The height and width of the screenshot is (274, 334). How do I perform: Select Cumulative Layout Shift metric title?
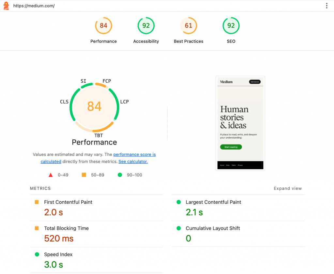[213, 228]
